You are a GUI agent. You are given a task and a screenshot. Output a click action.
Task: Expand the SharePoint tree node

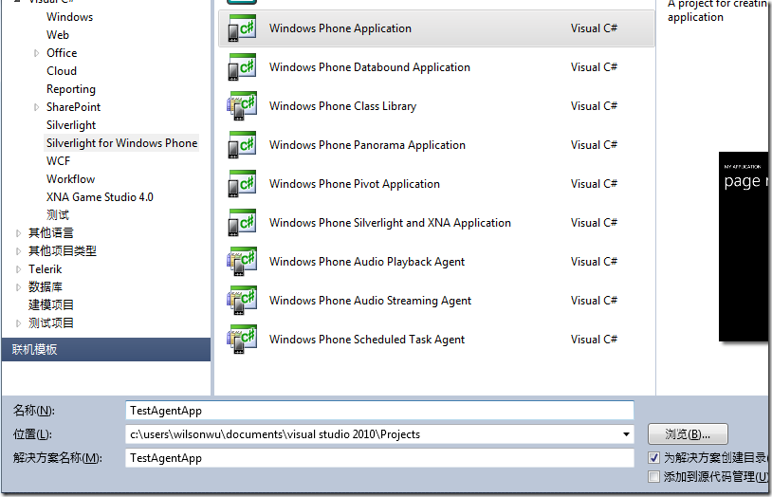point(36,107)
